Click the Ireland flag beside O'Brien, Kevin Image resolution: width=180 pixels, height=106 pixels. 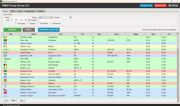(x=5, y=46)
